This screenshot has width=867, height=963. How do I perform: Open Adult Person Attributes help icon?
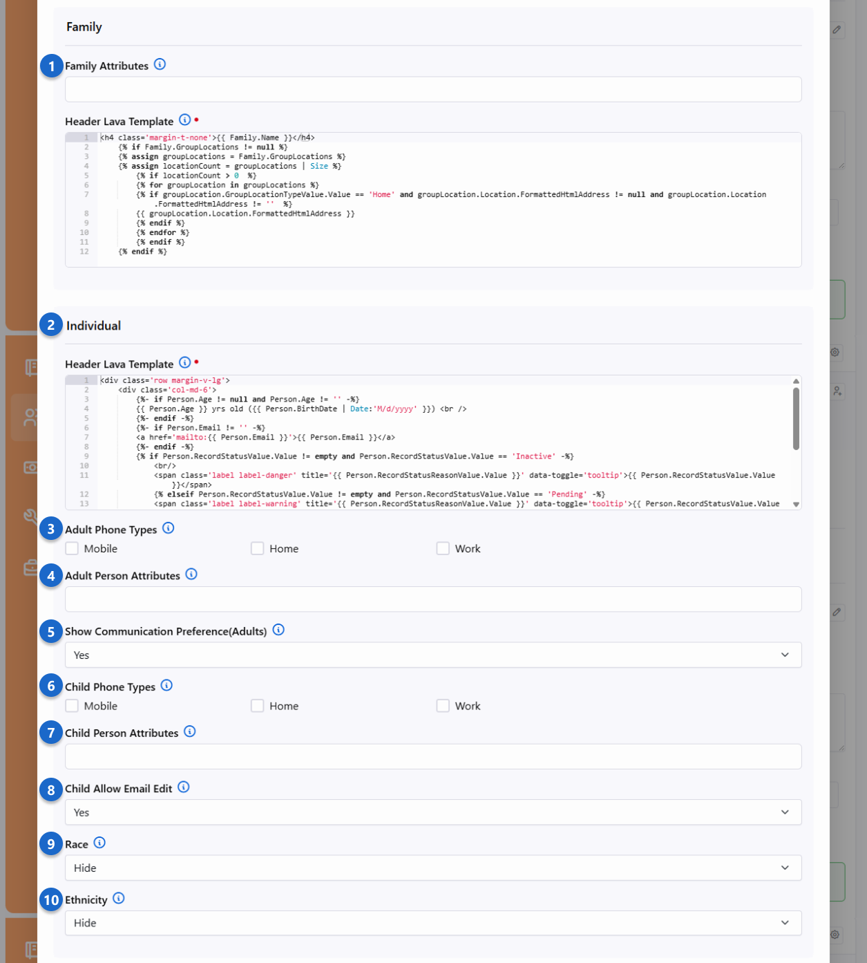click(191, 574)
